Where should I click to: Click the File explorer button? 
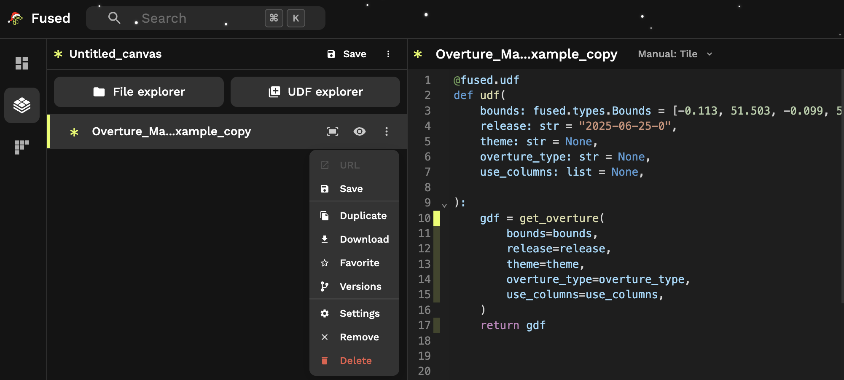(139, 92)
